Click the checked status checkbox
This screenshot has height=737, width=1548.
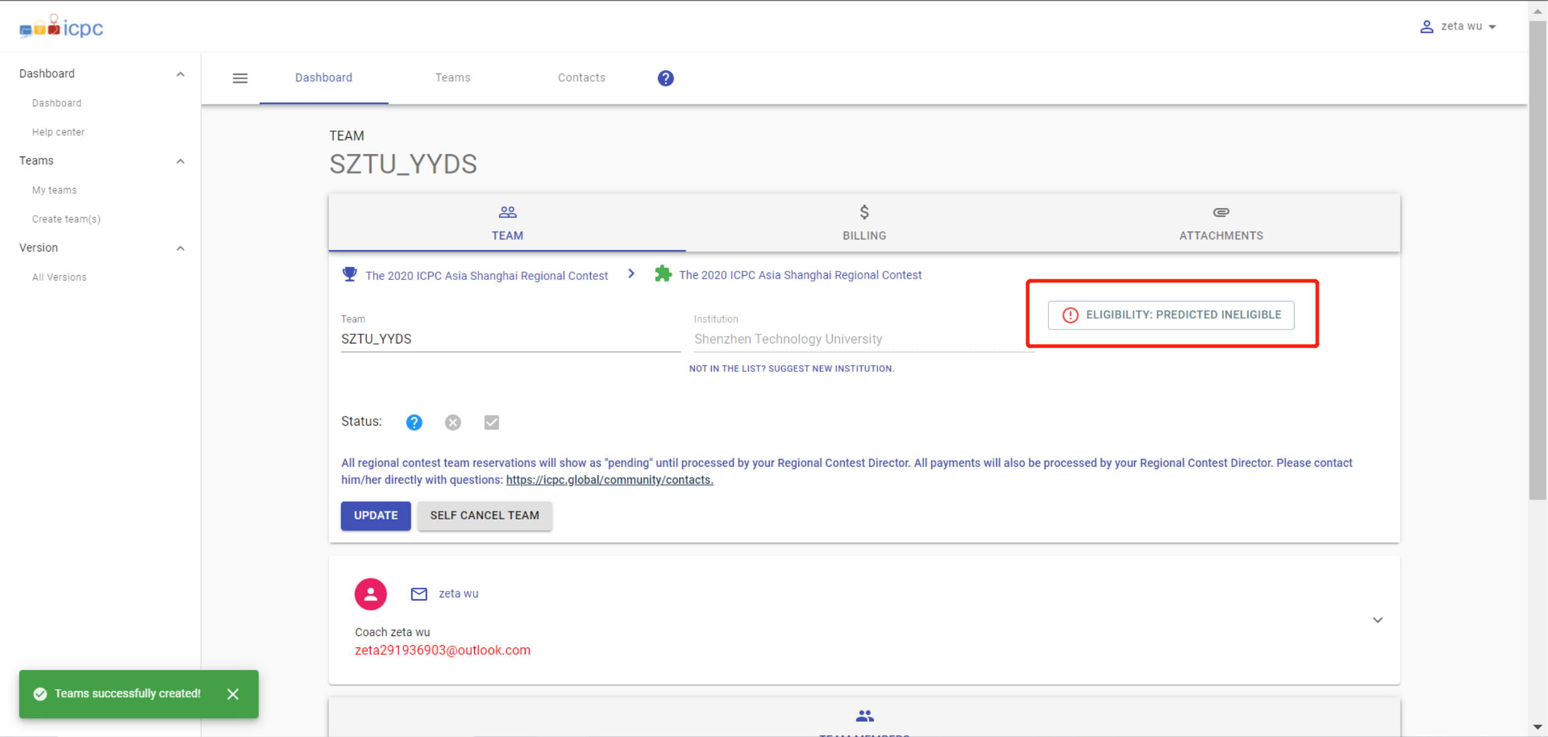(491, 422)
